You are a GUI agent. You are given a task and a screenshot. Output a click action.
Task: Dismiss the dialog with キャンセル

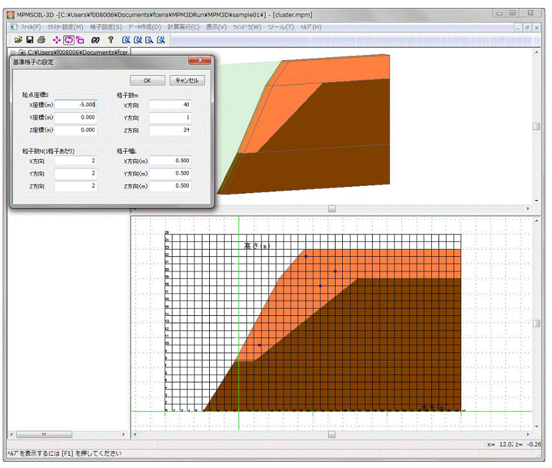[x=189, y=80]
